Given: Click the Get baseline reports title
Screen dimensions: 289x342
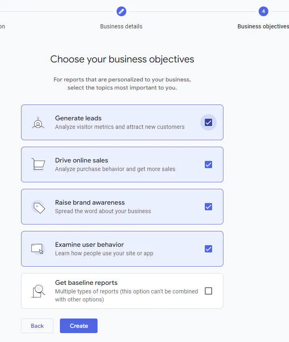Looking at the screenshot, I should coord(86,283).
